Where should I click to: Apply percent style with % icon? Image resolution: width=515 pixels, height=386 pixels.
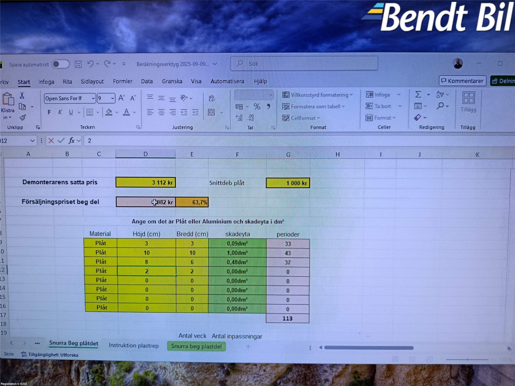[x=257, y=107]
